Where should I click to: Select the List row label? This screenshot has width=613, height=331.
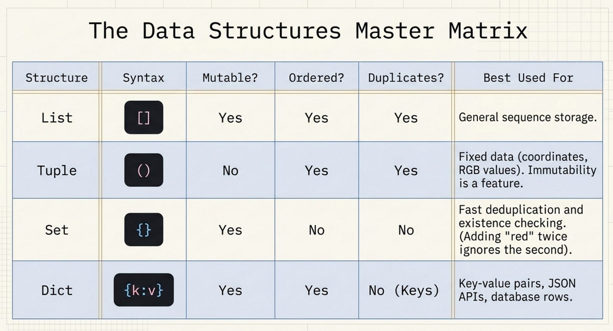pyautogui.click(x=57, y=118)
